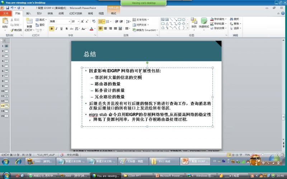Click the Reset (重设) slide button
Viewport: 287px width, 179px height.
pyautogui.click(x=40, y=25)
